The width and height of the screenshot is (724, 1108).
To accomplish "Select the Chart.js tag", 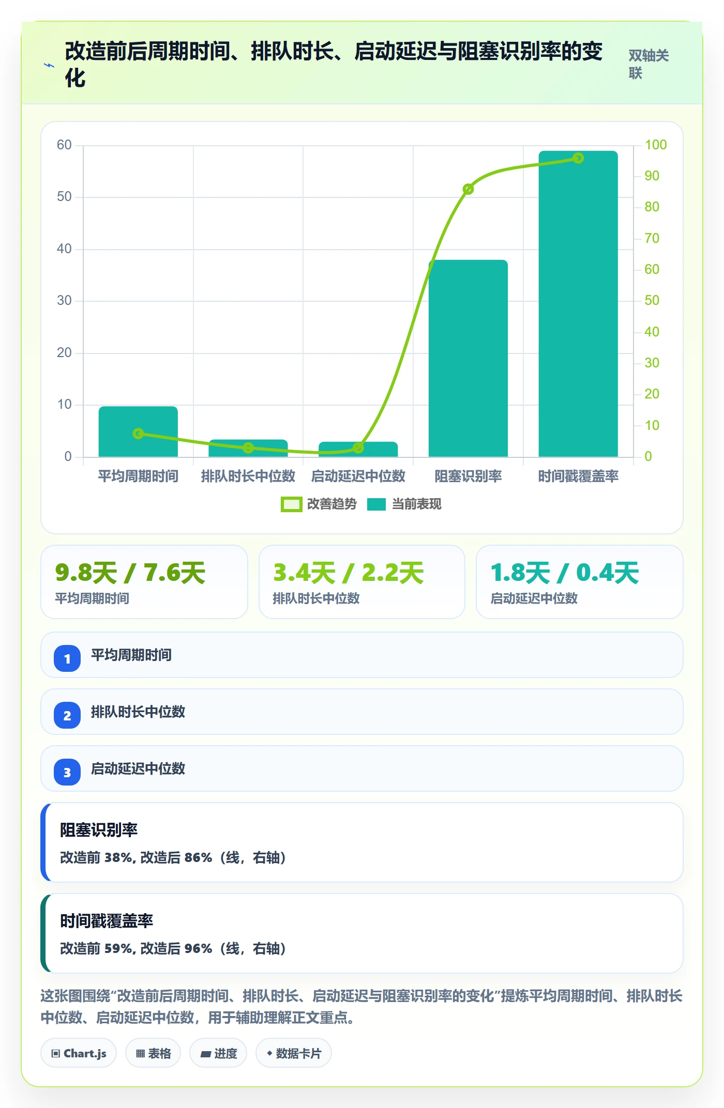I will coord(79,1053).
